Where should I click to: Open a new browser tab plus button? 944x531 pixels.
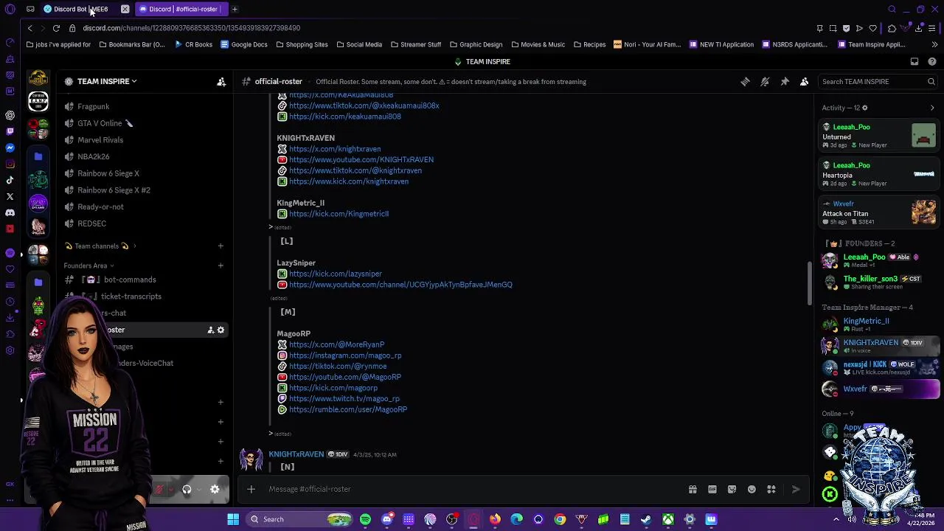(x=235, y=9)
